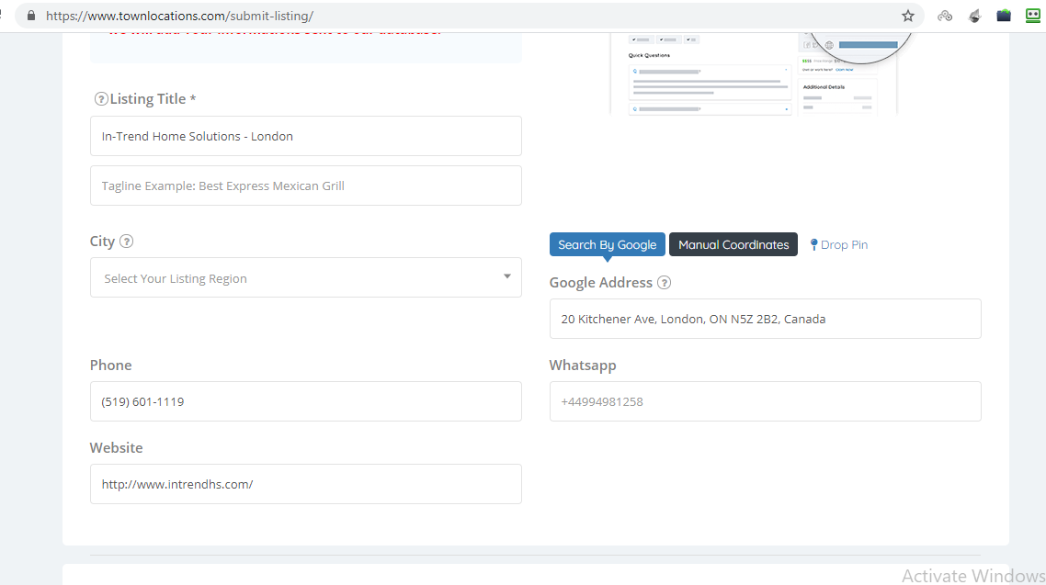Click the Website label text
1046x585 pixels.
[x=116, y=448]
